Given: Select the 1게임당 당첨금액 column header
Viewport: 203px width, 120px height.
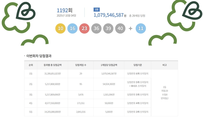Looking at the screenshot, I should 109,65.
